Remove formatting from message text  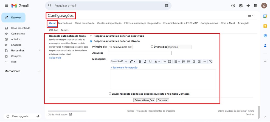point(210,62)
